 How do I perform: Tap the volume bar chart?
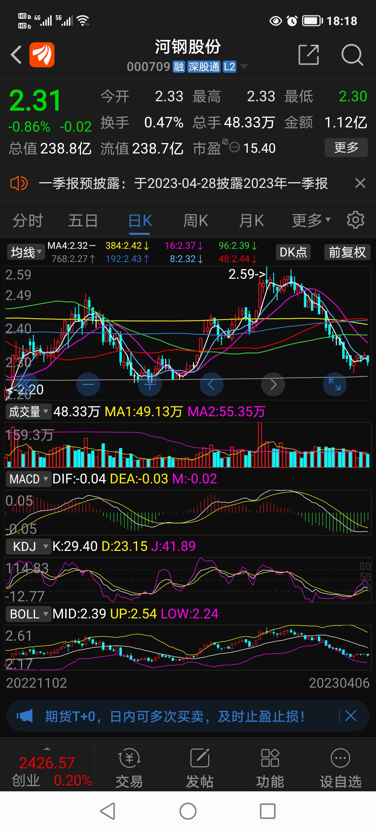[188, 445]
